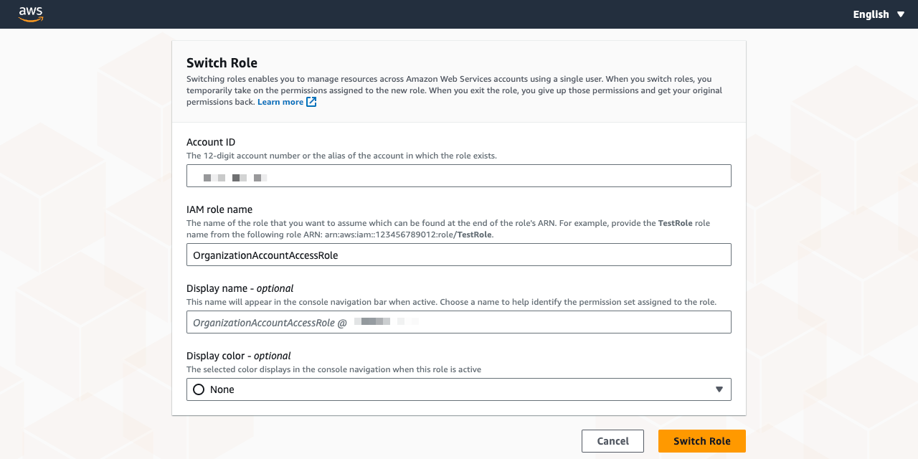Click the Display name input field
The width and height of the screenshot is (918, 459).
pyautogui.click(x=459, y=322)
